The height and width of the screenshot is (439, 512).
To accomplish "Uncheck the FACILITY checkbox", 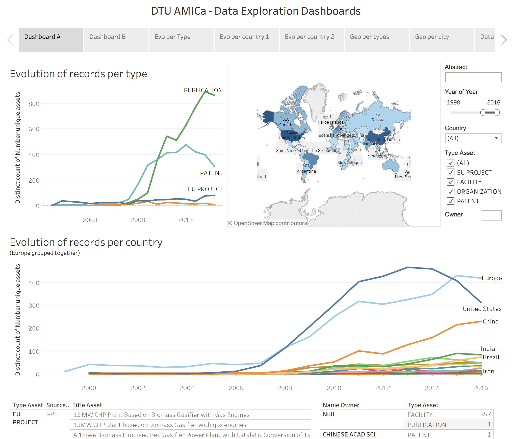I will point(450,182).
